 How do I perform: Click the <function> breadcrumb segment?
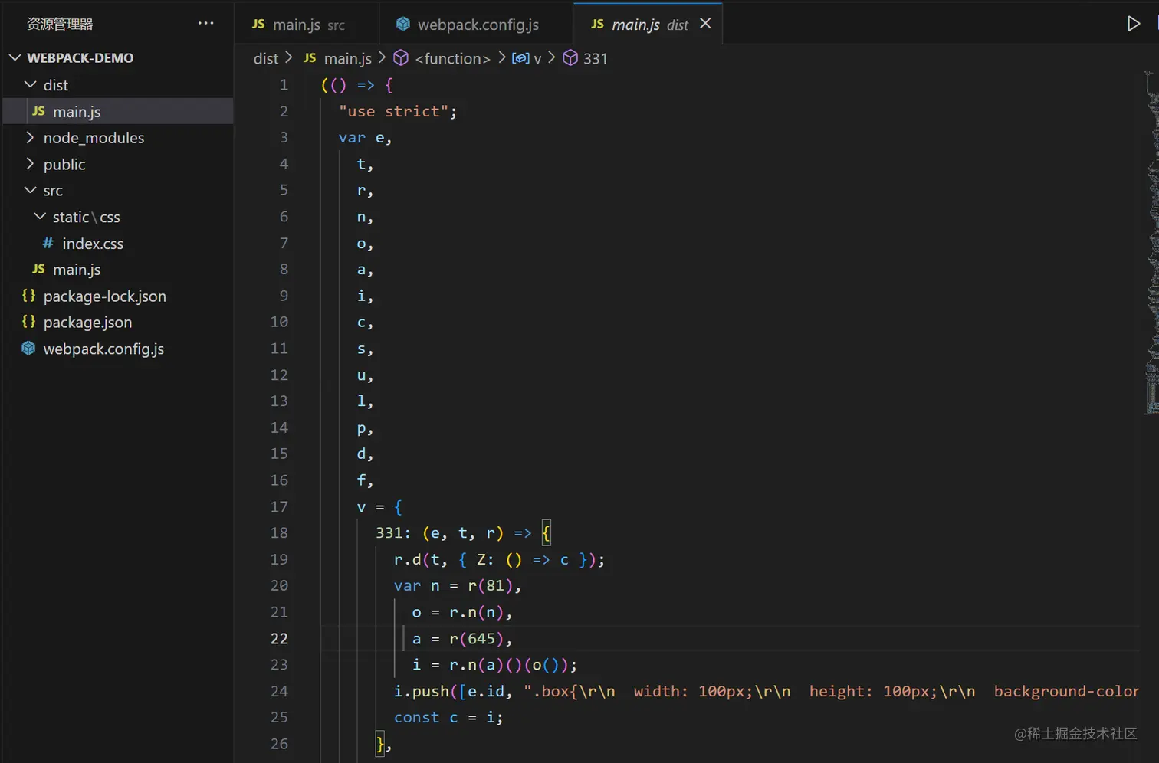[x=452, y=58]
